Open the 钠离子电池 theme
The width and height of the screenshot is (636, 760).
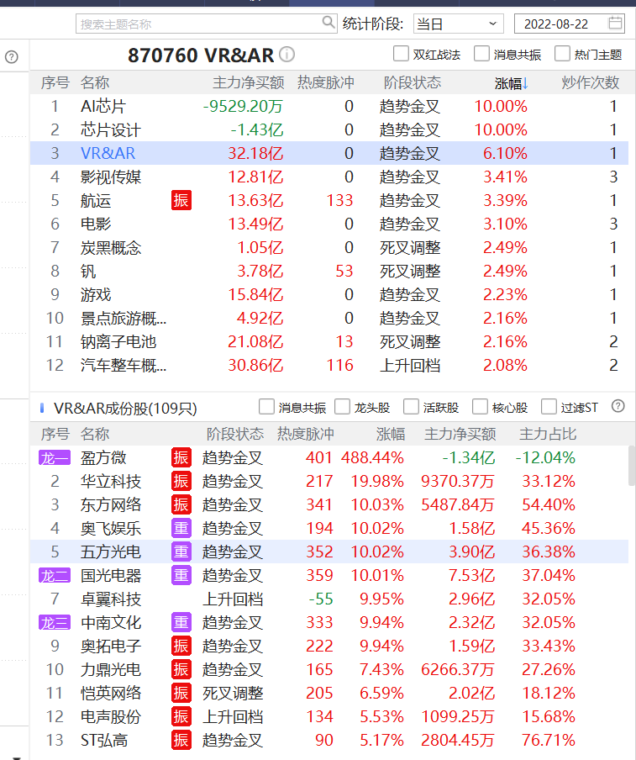coord(329,341)
